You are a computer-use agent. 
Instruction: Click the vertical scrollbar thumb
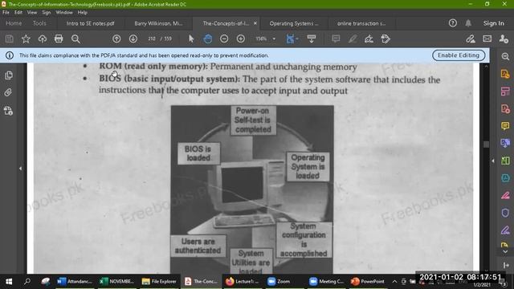coord(486,144)
